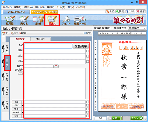Open the フォント font tool
The image size is (148, 122).
click(66, 20)
